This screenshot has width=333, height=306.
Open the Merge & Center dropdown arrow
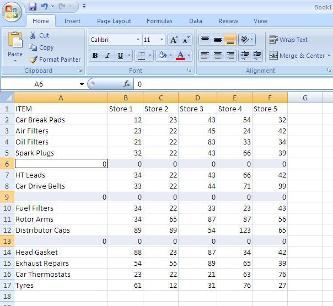pyautogui.click(x=329, y=56)
